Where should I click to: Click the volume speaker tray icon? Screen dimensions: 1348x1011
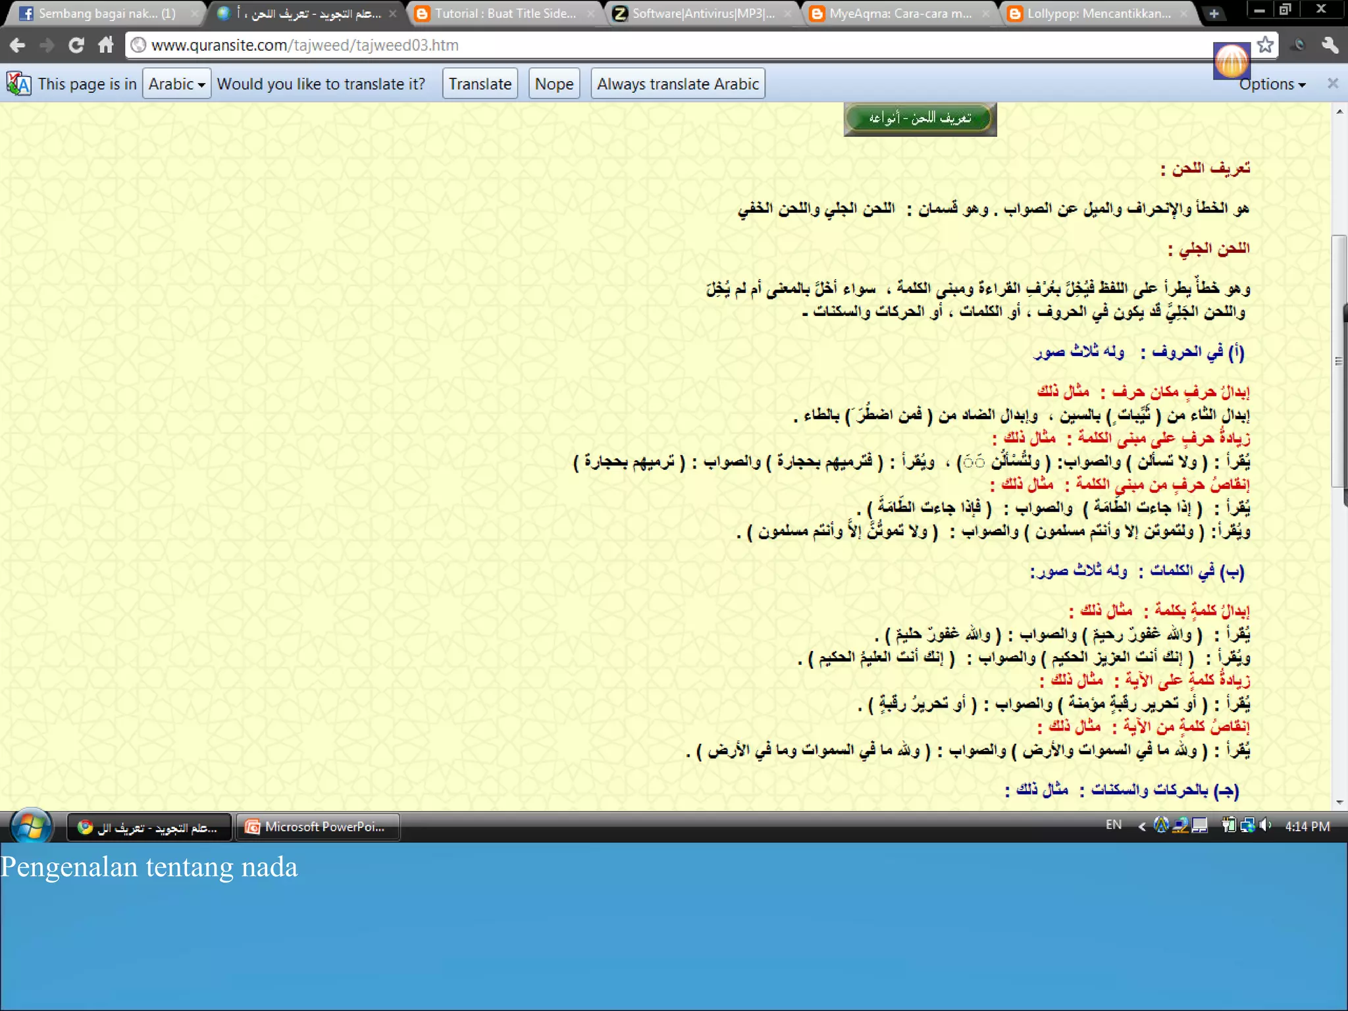point(1265,825)
